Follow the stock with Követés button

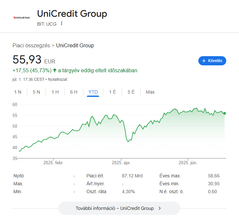(x=212, y=61)
